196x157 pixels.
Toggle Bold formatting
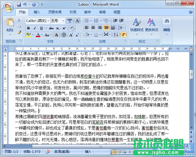coord(28,28)
